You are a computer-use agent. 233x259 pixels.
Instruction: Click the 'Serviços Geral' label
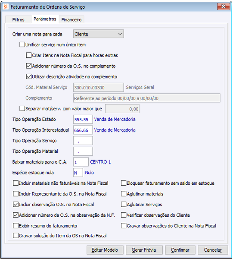(140, 87)
